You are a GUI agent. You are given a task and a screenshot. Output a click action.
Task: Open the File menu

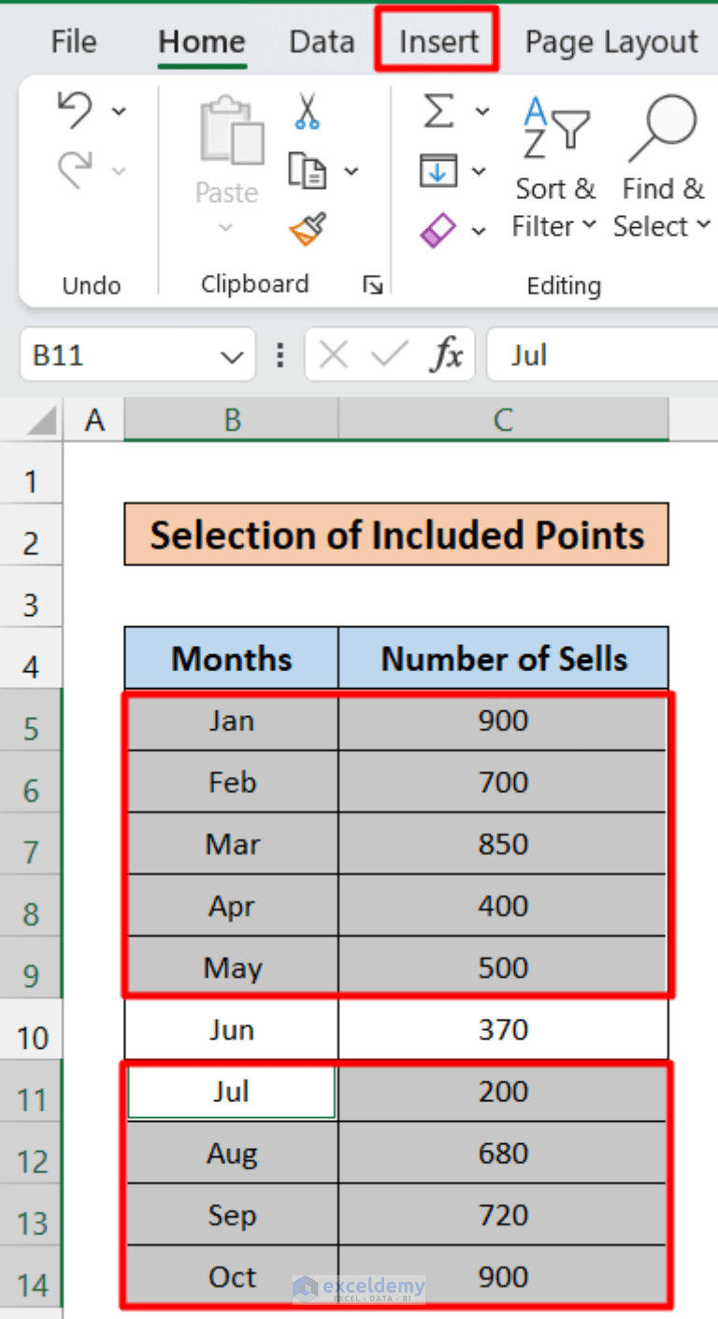[74, 42]
